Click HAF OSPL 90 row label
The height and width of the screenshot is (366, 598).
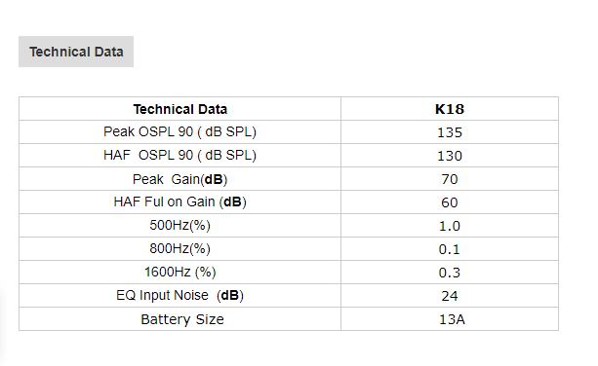coord(180,155)
